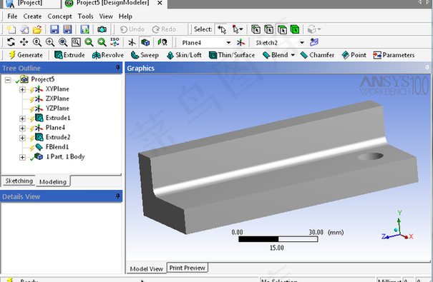Open the View menu
The height and width of the screenshot is (282, 433).
[x=106, y=16]
